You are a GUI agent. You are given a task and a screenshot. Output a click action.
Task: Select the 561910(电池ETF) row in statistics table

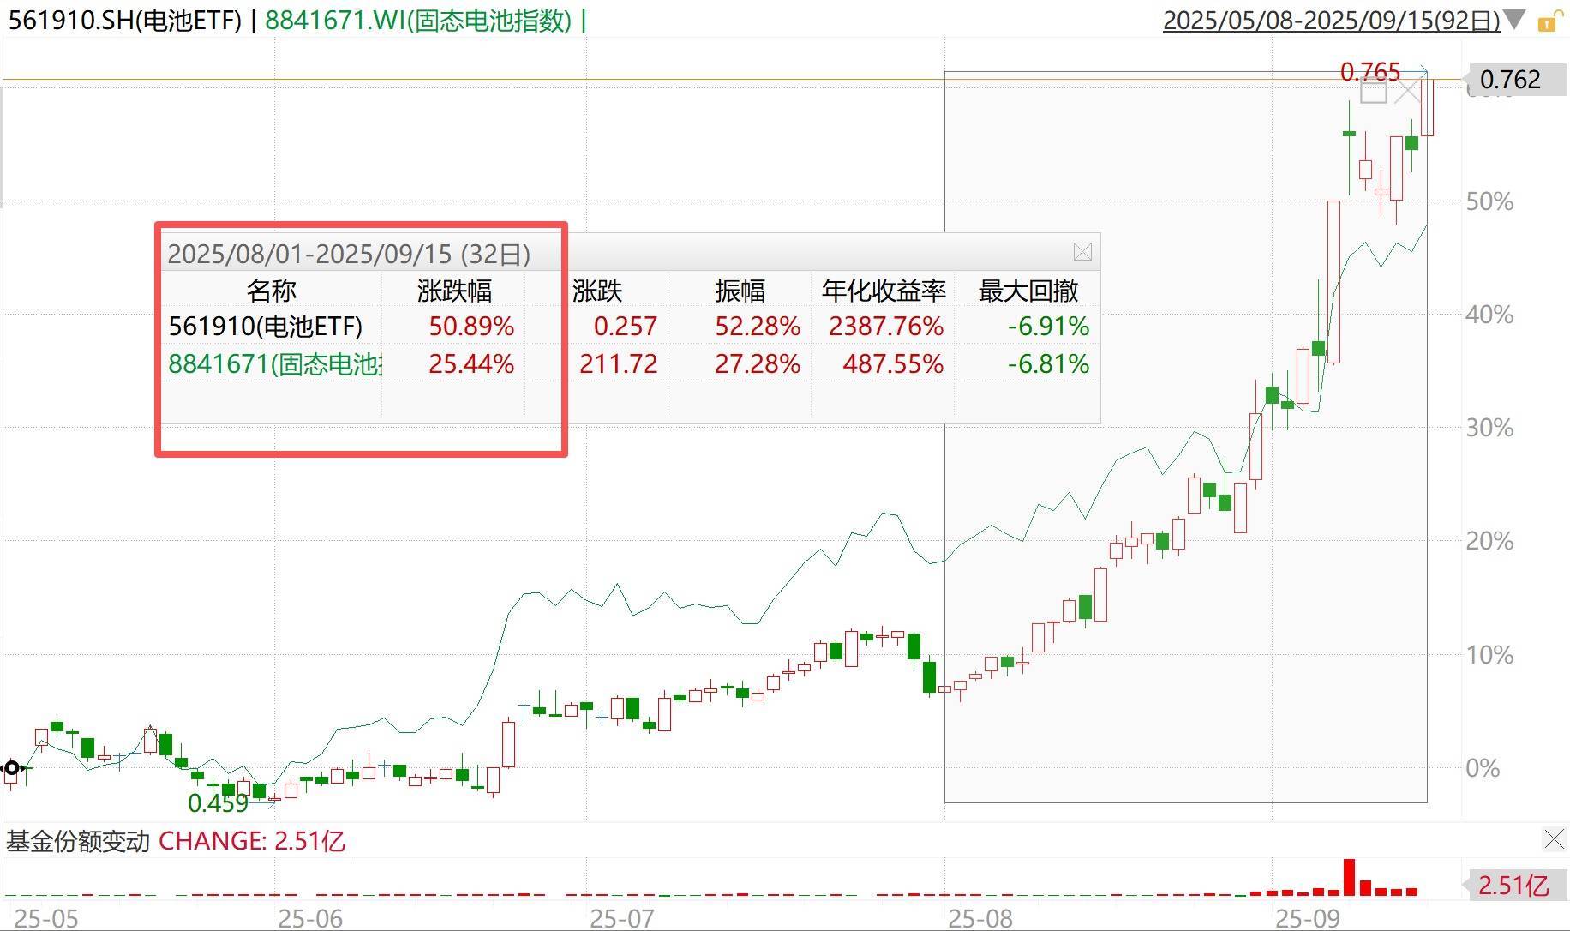(266, 327)
